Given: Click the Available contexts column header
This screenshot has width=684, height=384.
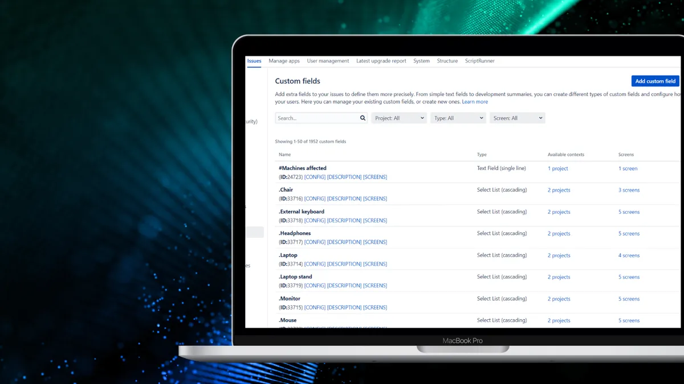Looking at the screenshot, I should pyautogui.click(x=566, y=155).
